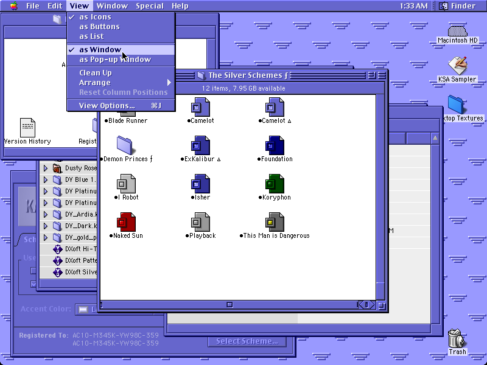Click the Dusty Rose row name
The width and height of the screenshot is (487, 365).
point(81,169)
